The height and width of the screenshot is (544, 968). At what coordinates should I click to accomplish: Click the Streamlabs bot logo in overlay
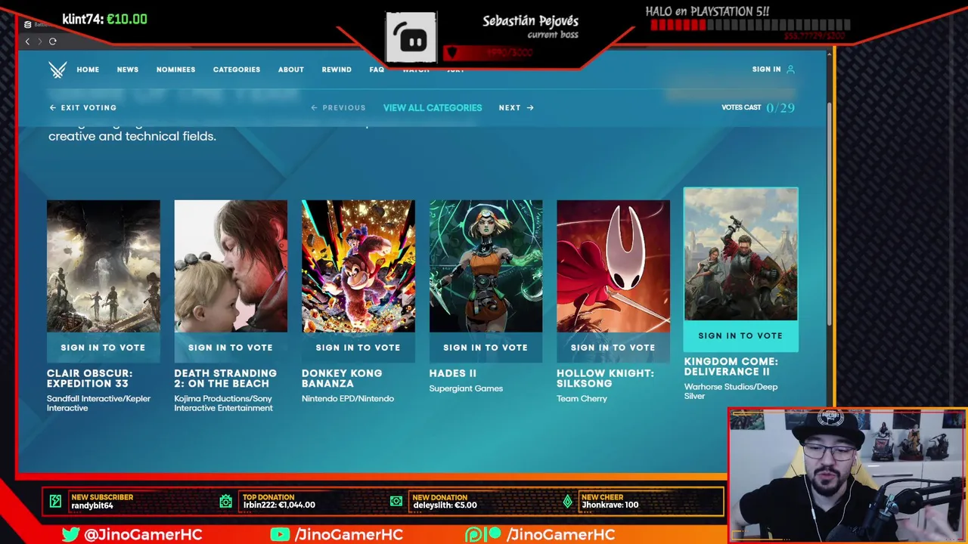coord(411,37)
